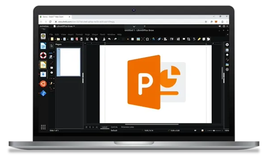Image resolution: width=268 pixels, height=161 pixels.
Task: Expand the chevron at top center of session
Action: pos(134,26)
